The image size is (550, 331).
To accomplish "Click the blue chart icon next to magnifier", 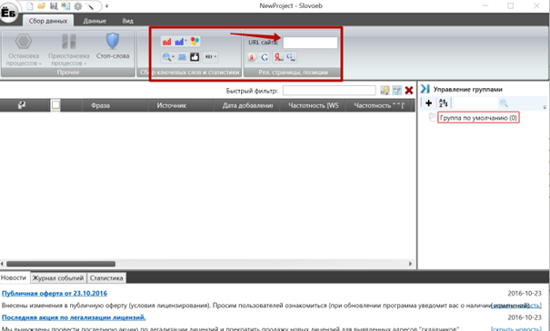I will click(x=182, y=57).
